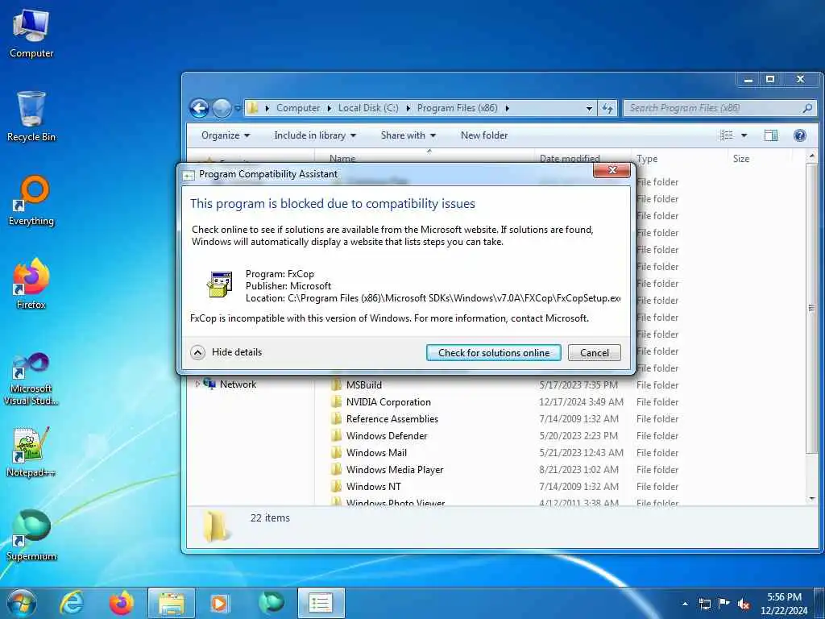Image resolution: width=825 pixels, height=619 pixels.
Task: Switch to Program Compatibility Assistant taskbar item
Action: click(x=321, y=603)
